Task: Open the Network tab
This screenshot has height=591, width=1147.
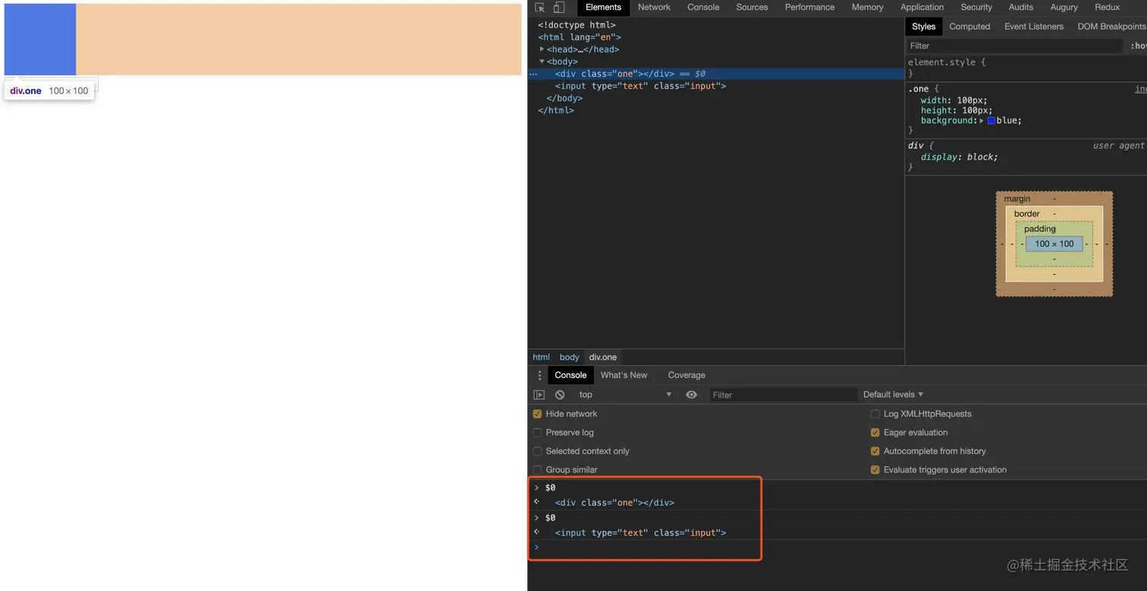Action: pyautogui.click(x=654, y=8)
